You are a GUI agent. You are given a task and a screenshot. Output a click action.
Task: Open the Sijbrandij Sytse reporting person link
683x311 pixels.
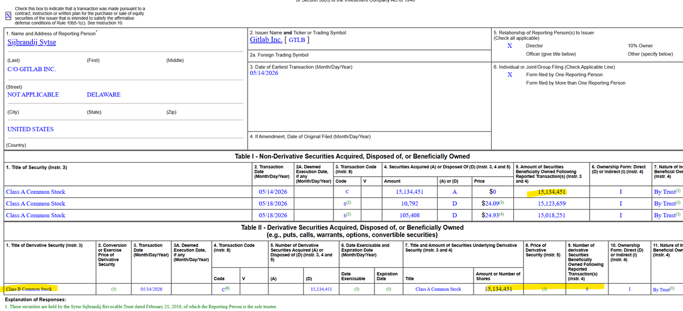[31, 42]
